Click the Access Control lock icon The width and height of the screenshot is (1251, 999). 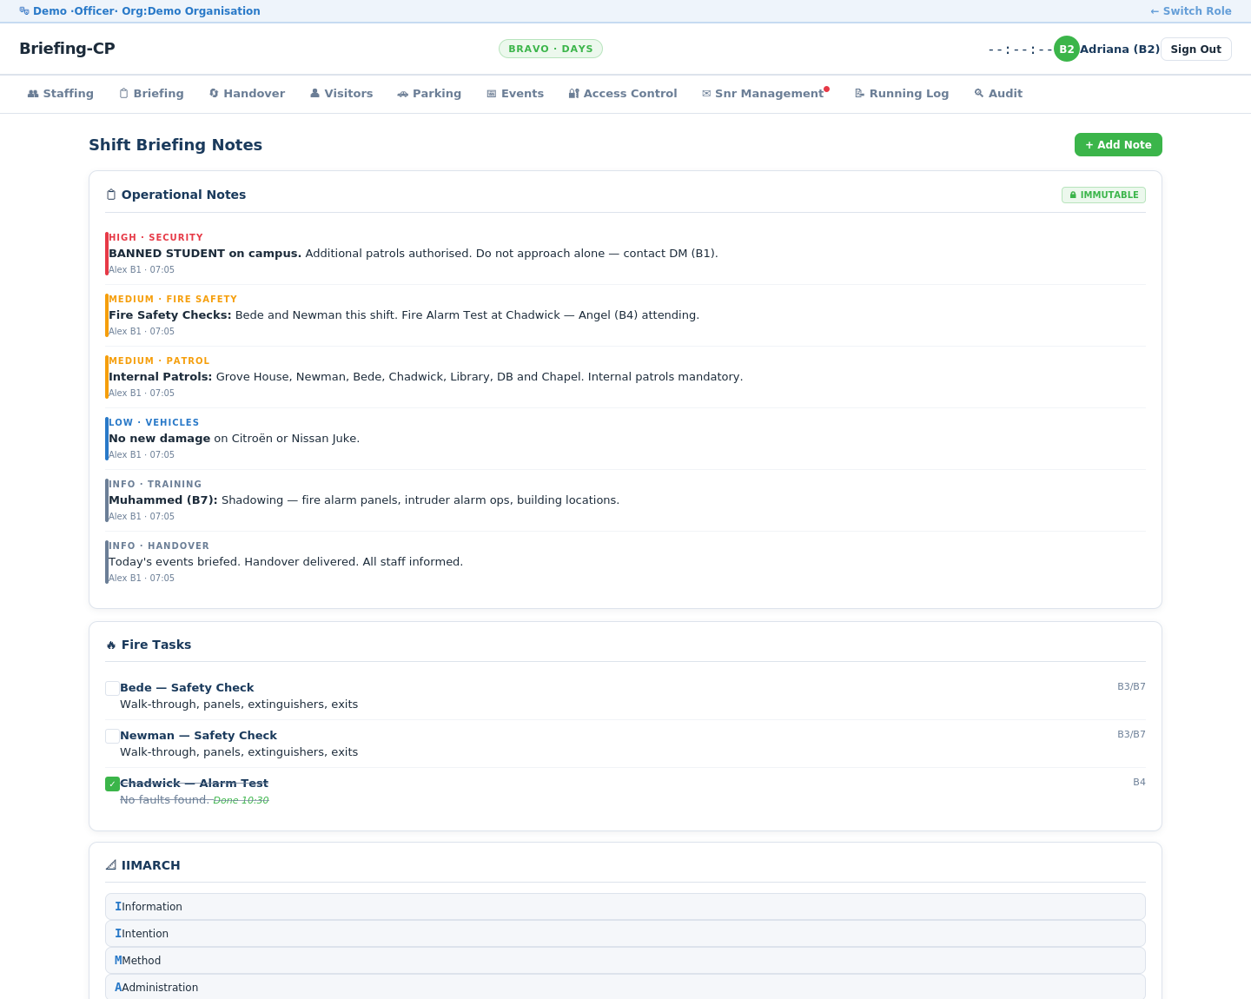(x=573, y=94)
